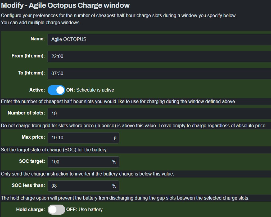Click the 'ON: Schedule is active' status text

click(90, 90)
